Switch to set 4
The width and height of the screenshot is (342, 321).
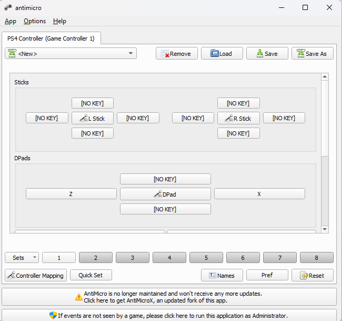coord(169,258)
